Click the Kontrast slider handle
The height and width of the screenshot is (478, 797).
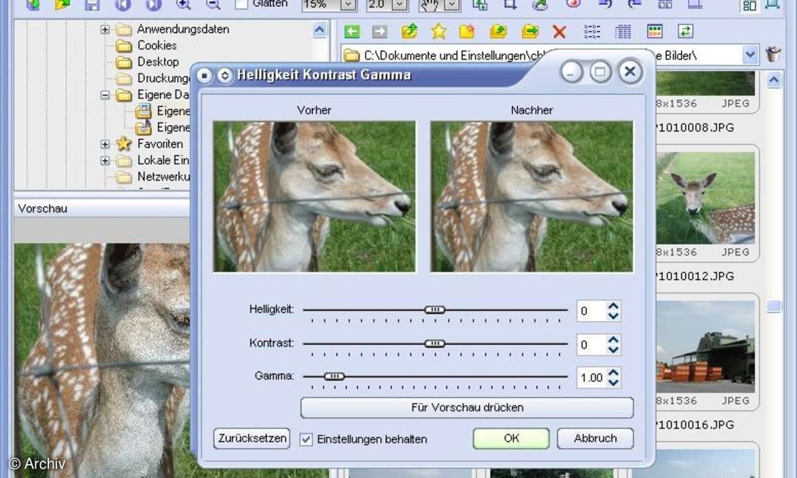tap(435, 343)
